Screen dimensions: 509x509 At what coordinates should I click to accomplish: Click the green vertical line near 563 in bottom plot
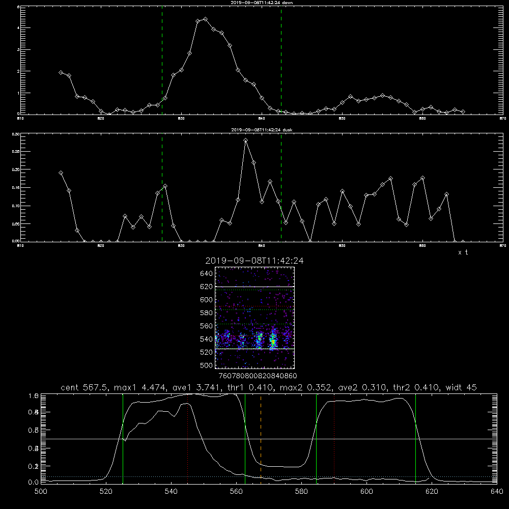click(245, 438)
